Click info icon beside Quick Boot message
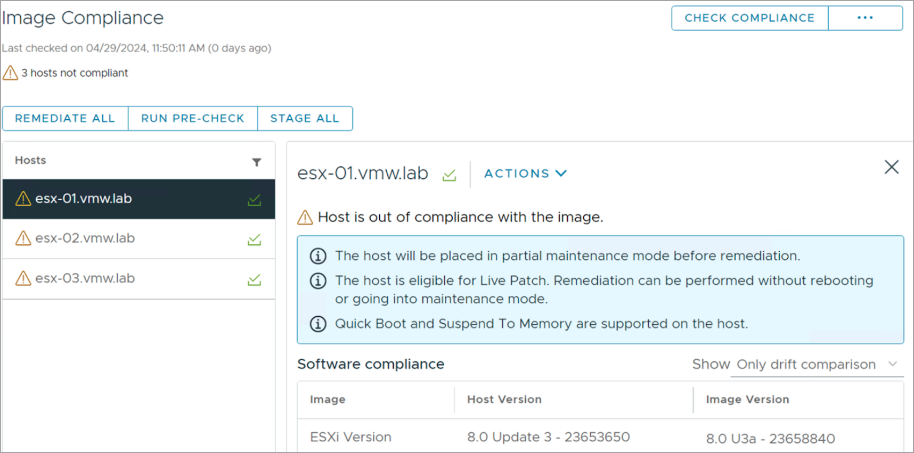914x453 pixels. point(318,324)
